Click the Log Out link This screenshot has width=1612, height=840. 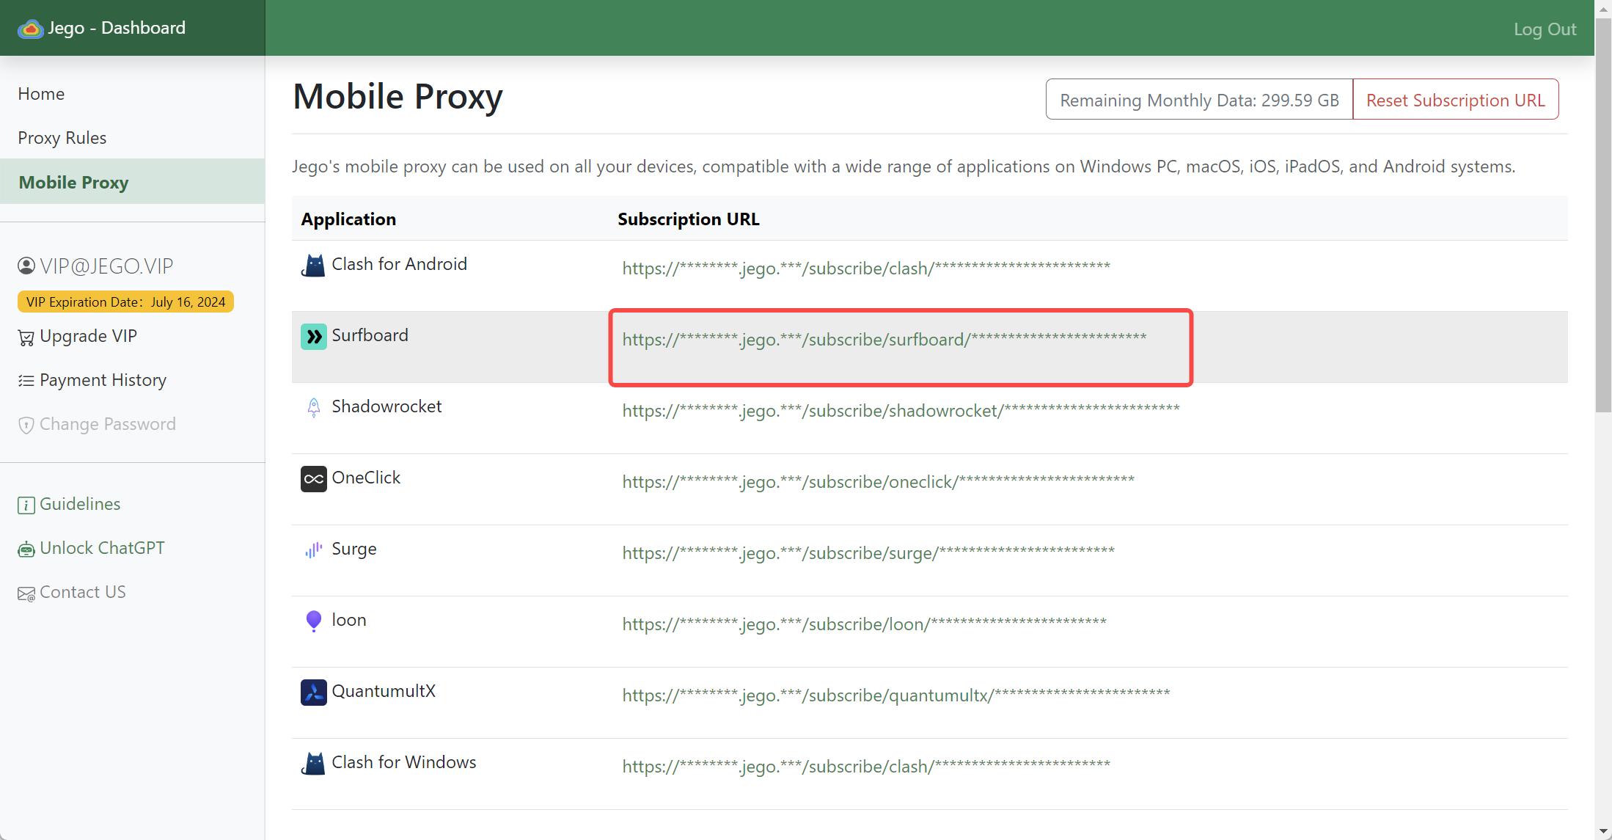point(1545,29)
